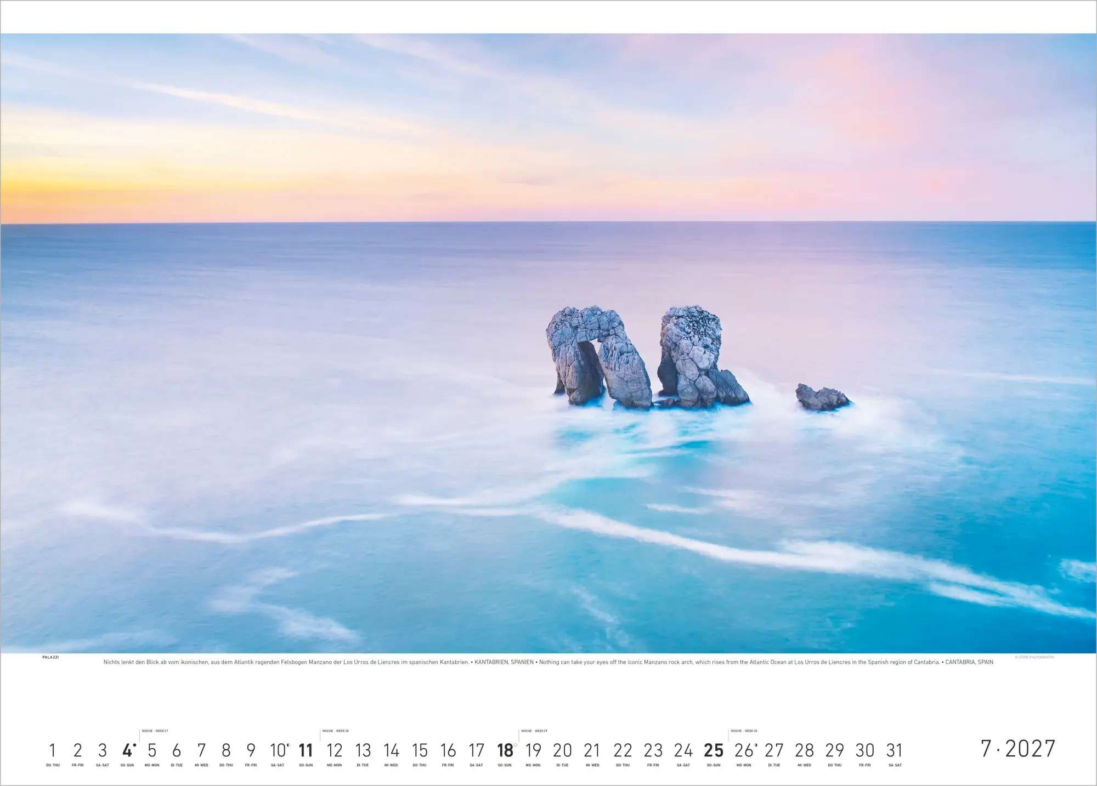Viewport: 1097px width, 786px height.
Task: Click the full moon circle beside date 18
Action: coord(516,744)
